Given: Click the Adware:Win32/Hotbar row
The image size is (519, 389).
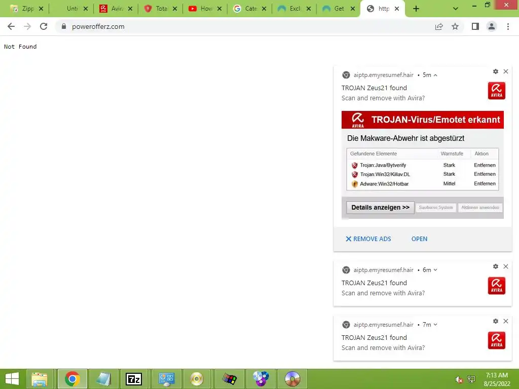Looking at the screenshot, I should (423, 183).
